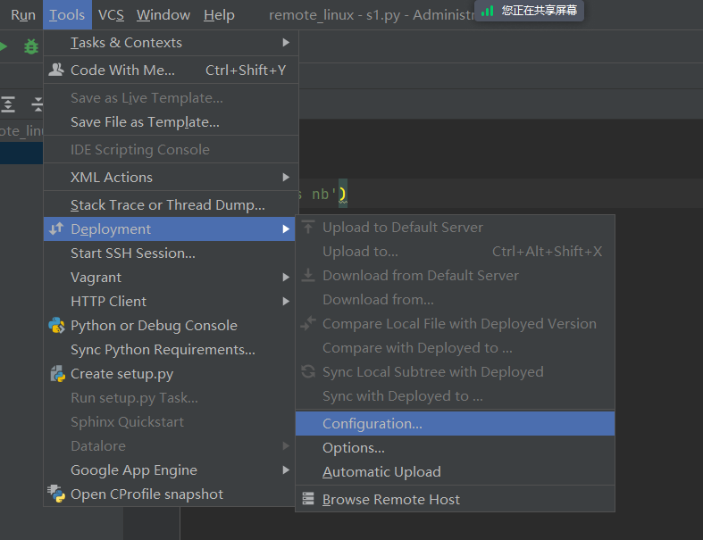This screenshot has width=703, height=540.
Task: Click the green Run arrow icon
Action: tap(4, 46)
